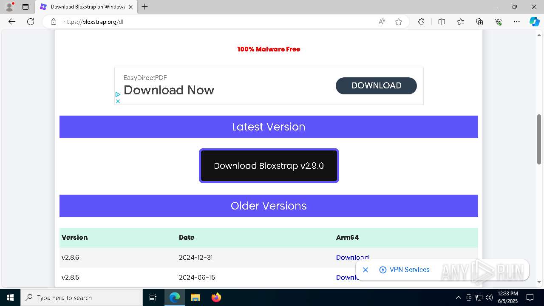Screen dimensions: 544x306
Task: Open split screen view
Action: (x=442, y=22)
